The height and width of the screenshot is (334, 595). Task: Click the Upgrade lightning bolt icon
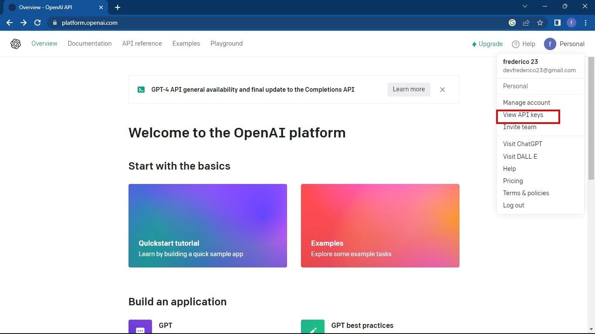[473, 44]
